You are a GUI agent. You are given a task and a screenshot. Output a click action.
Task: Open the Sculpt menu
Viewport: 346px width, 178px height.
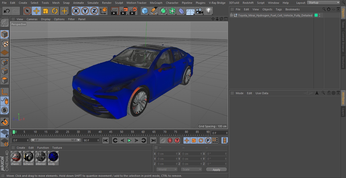point(119,3)
